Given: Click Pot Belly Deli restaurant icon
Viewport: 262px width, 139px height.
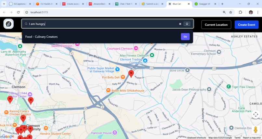Looking at the screenshot, I should (x=123, y=77).
